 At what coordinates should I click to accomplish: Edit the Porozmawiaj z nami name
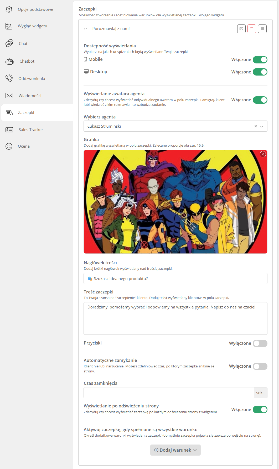(241, 29)
